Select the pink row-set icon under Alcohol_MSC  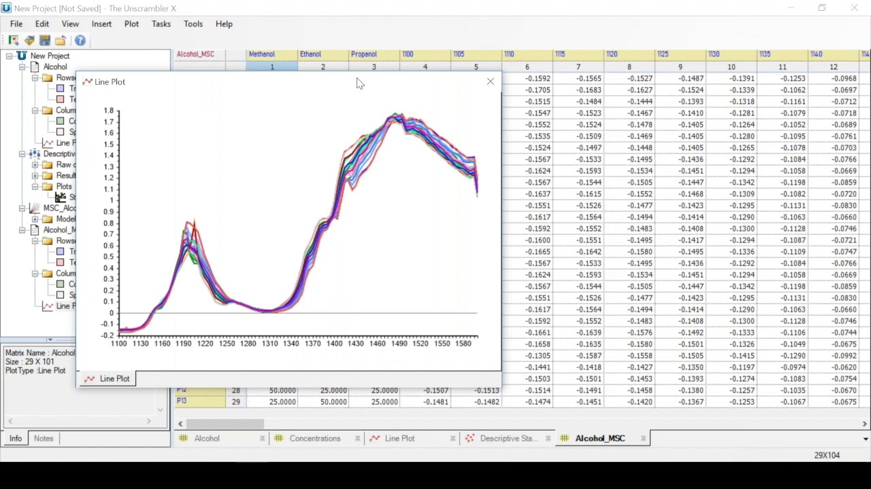coord(61,262)
